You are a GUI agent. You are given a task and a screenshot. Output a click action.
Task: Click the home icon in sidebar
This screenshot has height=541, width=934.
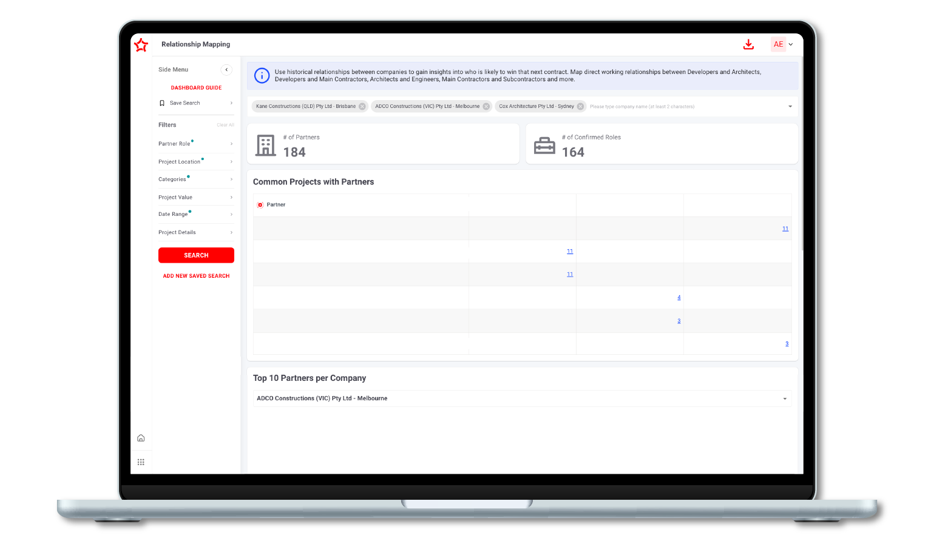(141, 438)
